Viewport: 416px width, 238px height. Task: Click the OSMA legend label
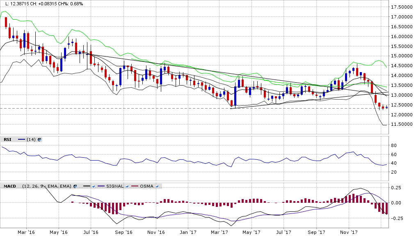click(147, 186)
